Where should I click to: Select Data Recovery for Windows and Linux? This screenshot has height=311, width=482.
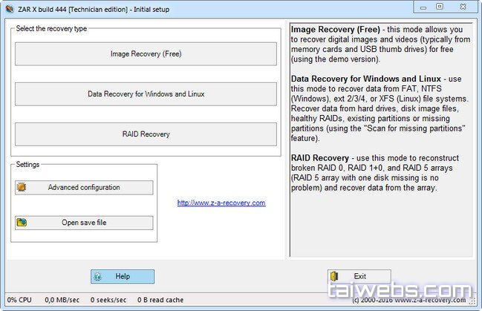[x=146, y=94]
